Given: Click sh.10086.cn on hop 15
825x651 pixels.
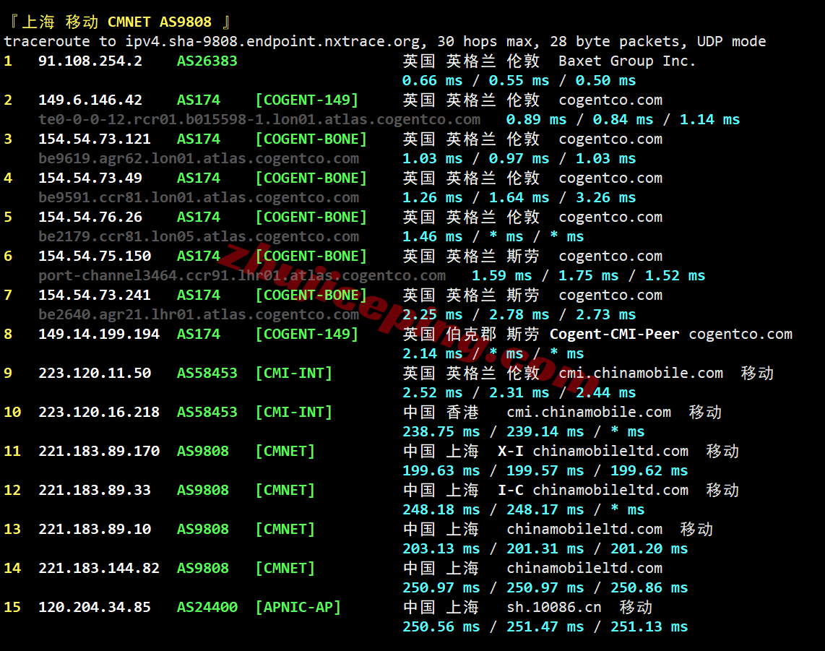Looking at the screenshot, I should click(553, 606).
